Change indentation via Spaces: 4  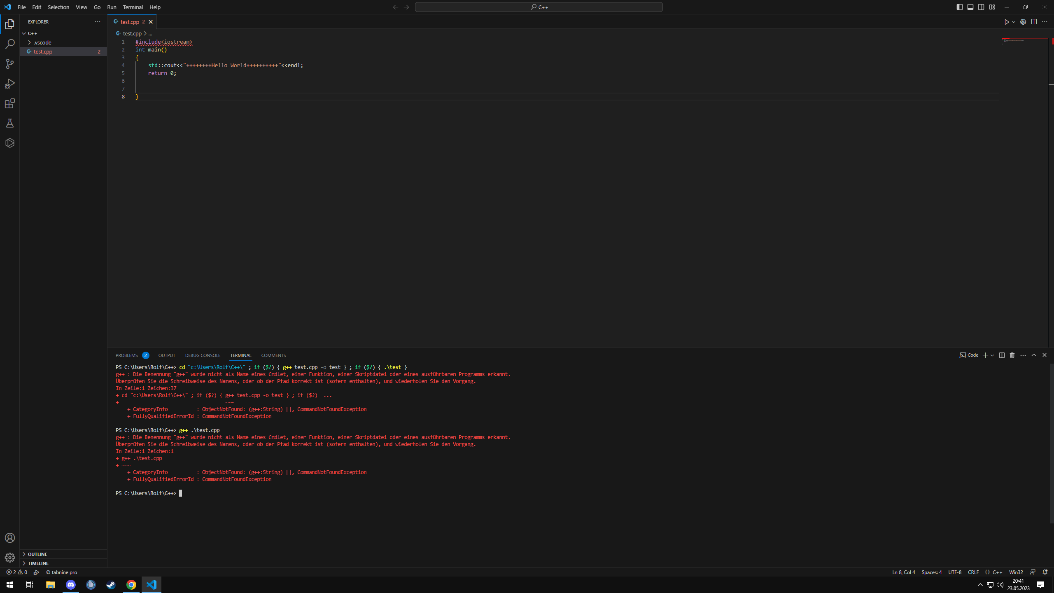[x=931, y=572]
